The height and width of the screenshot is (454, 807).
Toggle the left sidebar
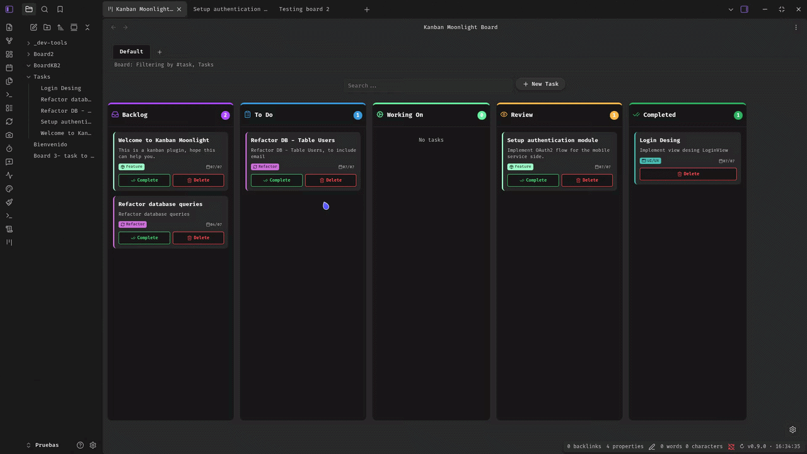point(9,9)
